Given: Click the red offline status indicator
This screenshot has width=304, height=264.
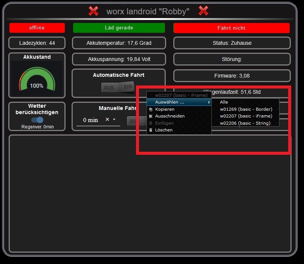Looking at the screenshot, I should pyautogui.click(x=37, y=28).
